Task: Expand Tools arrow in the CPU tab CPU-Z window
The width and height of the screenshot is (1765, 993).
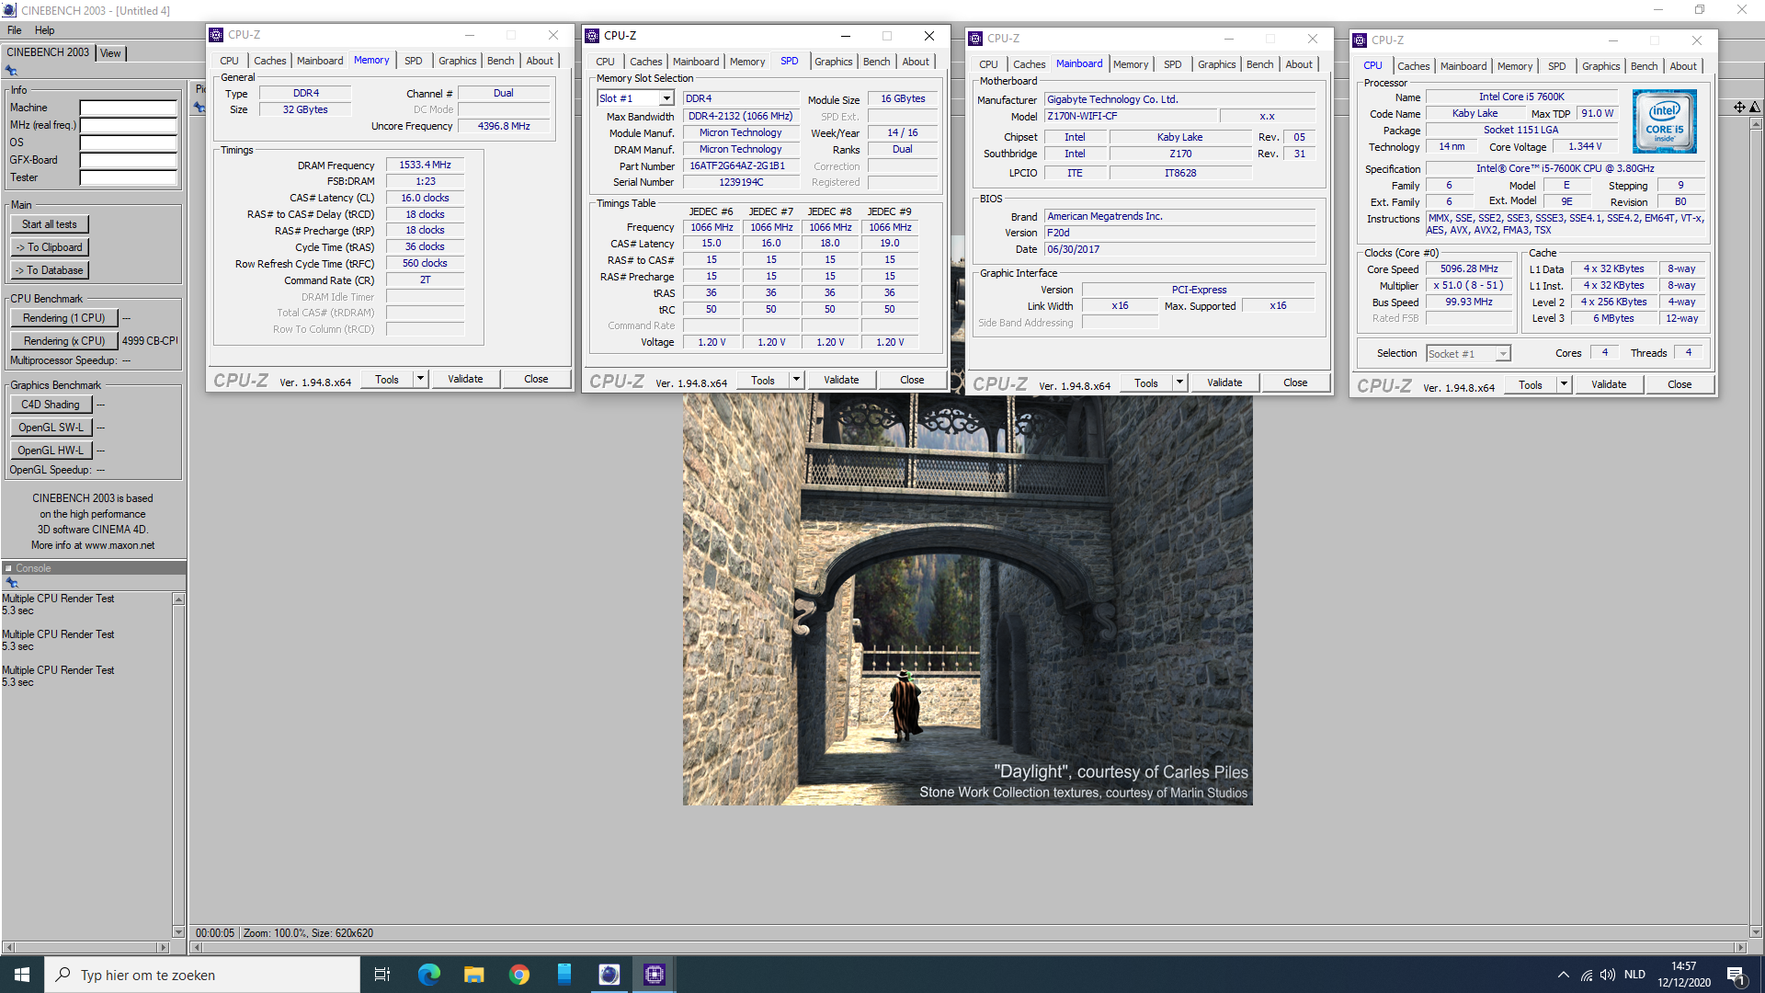Action: click(x=1564, y=384)
